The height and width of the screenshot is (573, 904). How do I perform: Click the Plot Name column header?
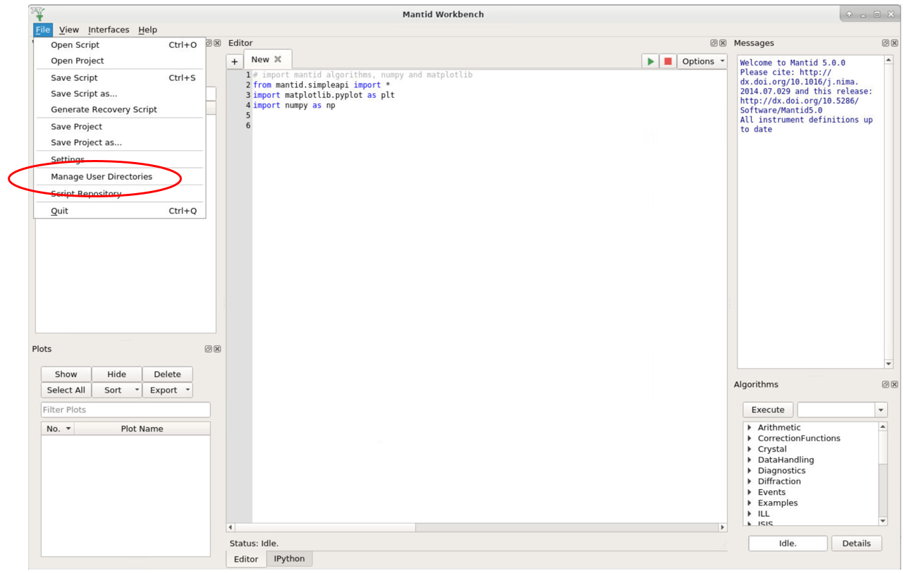tap(142, 429)
